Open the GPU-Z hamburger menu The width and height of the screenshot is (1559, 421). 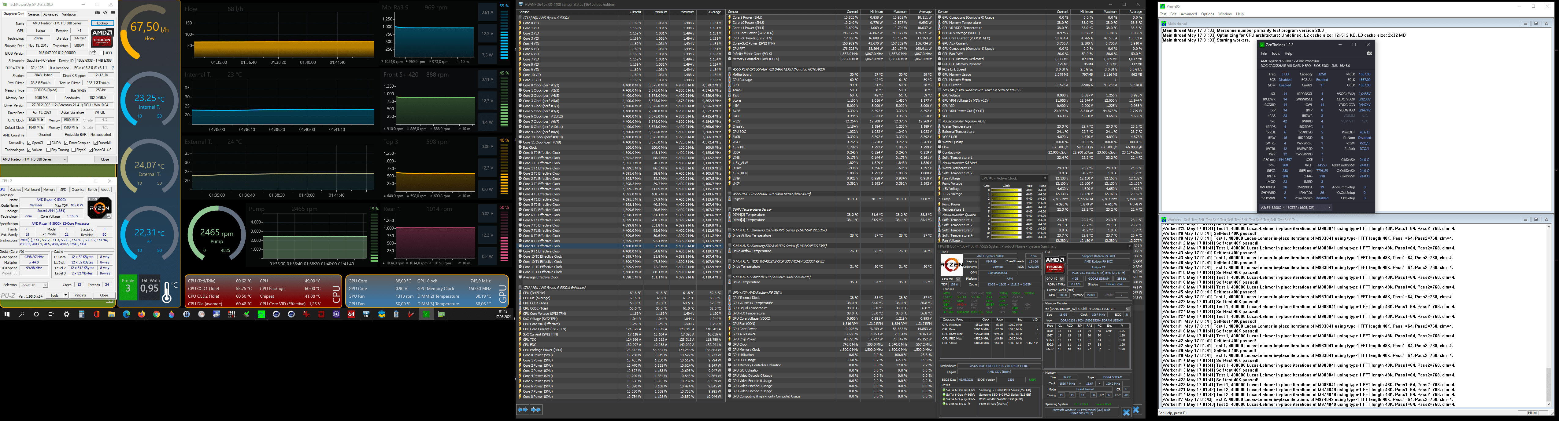(x=113, y=13)
